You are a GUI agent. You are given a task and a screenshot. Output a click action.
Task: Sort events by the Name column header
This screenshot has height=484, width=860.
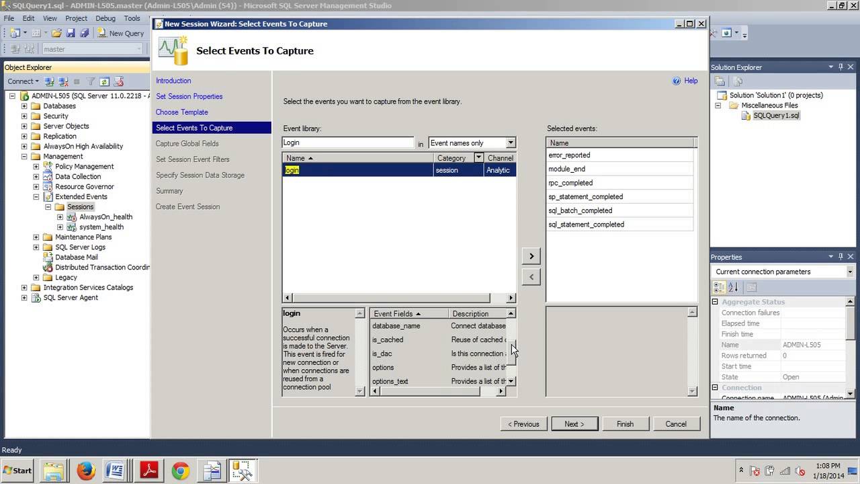pos(358,158)
